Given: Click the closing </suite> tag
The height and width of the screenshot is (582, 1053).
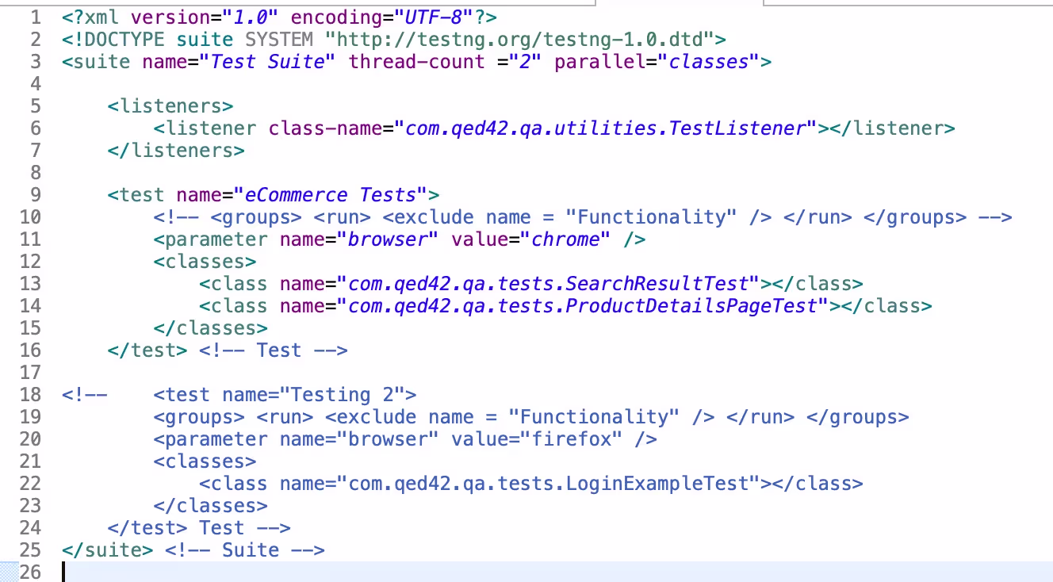Looking at the screenshot, I should 107,549.
